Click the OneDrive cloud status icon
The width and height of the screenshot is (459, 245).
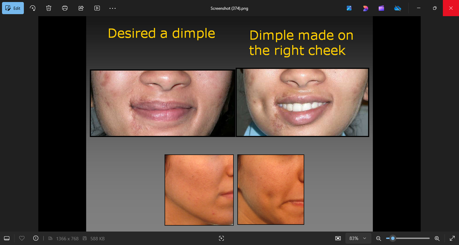tap(398, 8)
